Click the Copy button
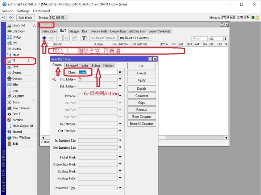Viewport: 261px width, 195px height. point(142,103)
